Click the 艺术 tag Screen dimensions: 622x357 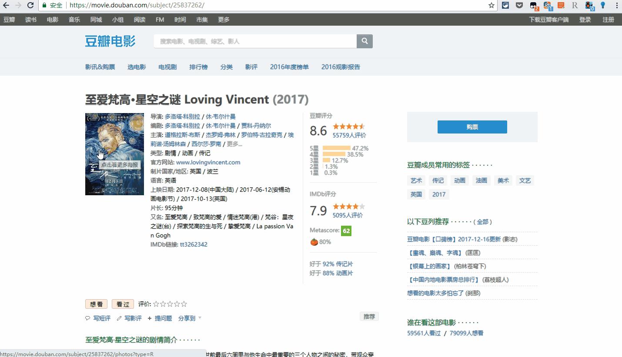(x=416, y=180)
